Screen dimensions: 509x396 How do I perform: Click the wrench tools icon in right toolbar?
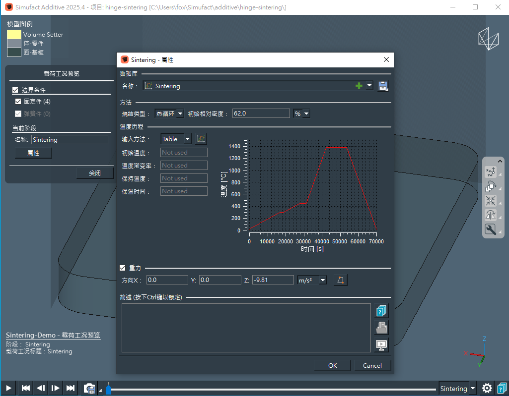click(x=491, y=229)
